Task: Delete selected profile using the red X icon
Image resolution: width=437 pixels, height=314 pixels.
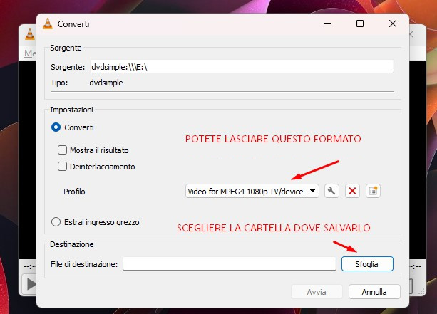Action: click(352, 191)
